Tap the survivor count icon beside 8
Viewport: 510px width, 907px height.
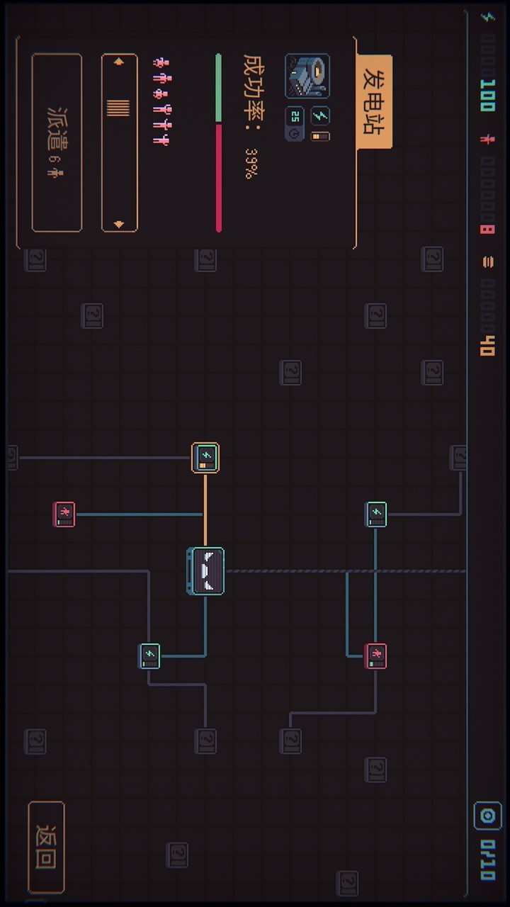coord(487,140)
